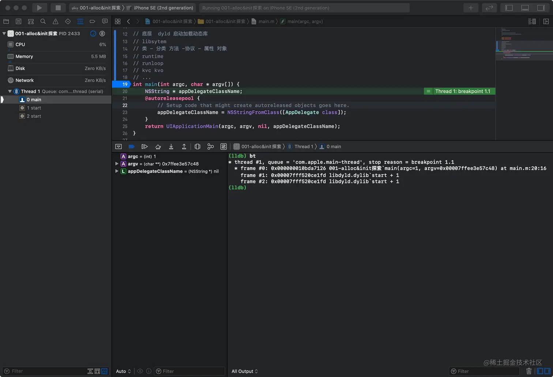Click the main(argc, argv) breadcrumb
The height and width of the screenshot is (377, 553).
tap(301, 22)
